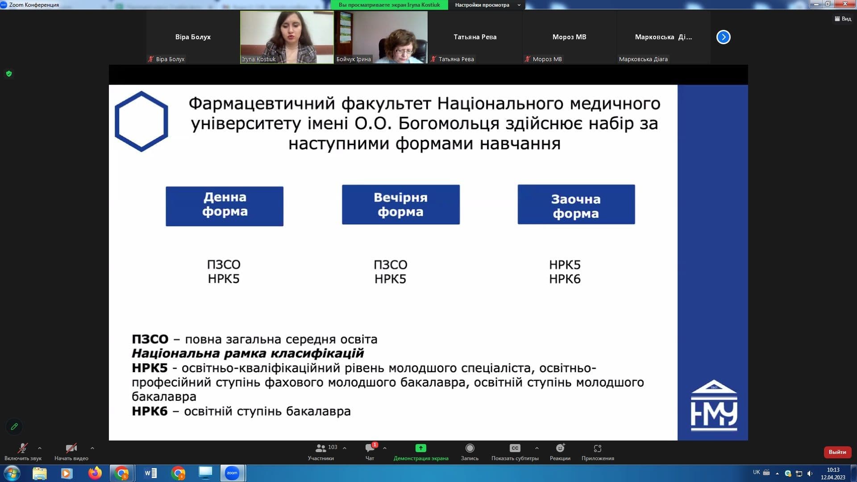
Task: Switch to second Chrome taskbar icon
Action: [x=178, y=473]
